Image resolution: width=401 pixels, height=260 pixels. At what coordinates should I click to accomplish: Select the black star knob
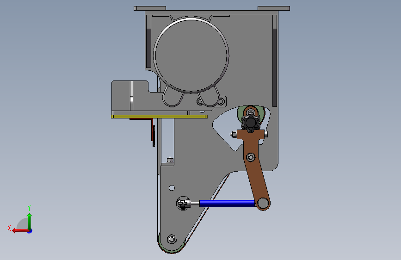point(251,124)
